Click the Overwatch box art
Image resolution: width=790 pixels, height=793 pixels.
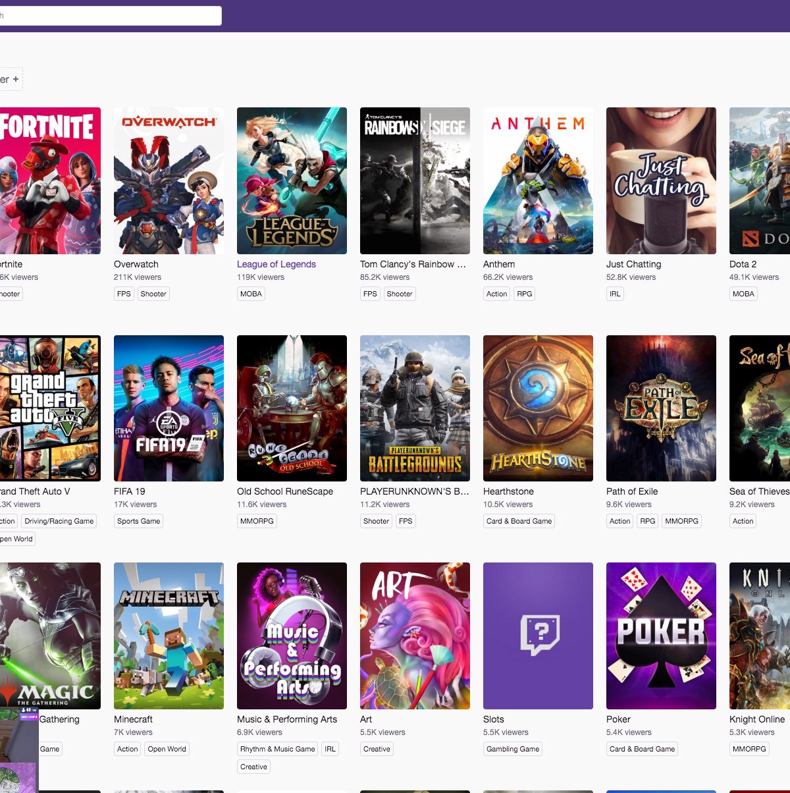point(169,180)
